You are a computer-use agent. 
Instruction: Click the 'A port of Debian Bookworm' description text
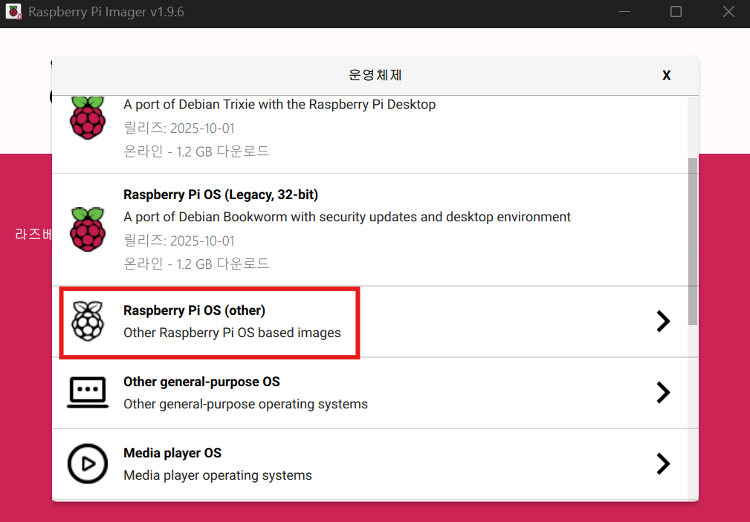click(x=347, y=217)
